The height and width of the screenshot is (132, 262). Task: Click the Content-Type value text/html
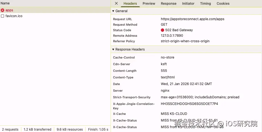click(x=168, y=77)
